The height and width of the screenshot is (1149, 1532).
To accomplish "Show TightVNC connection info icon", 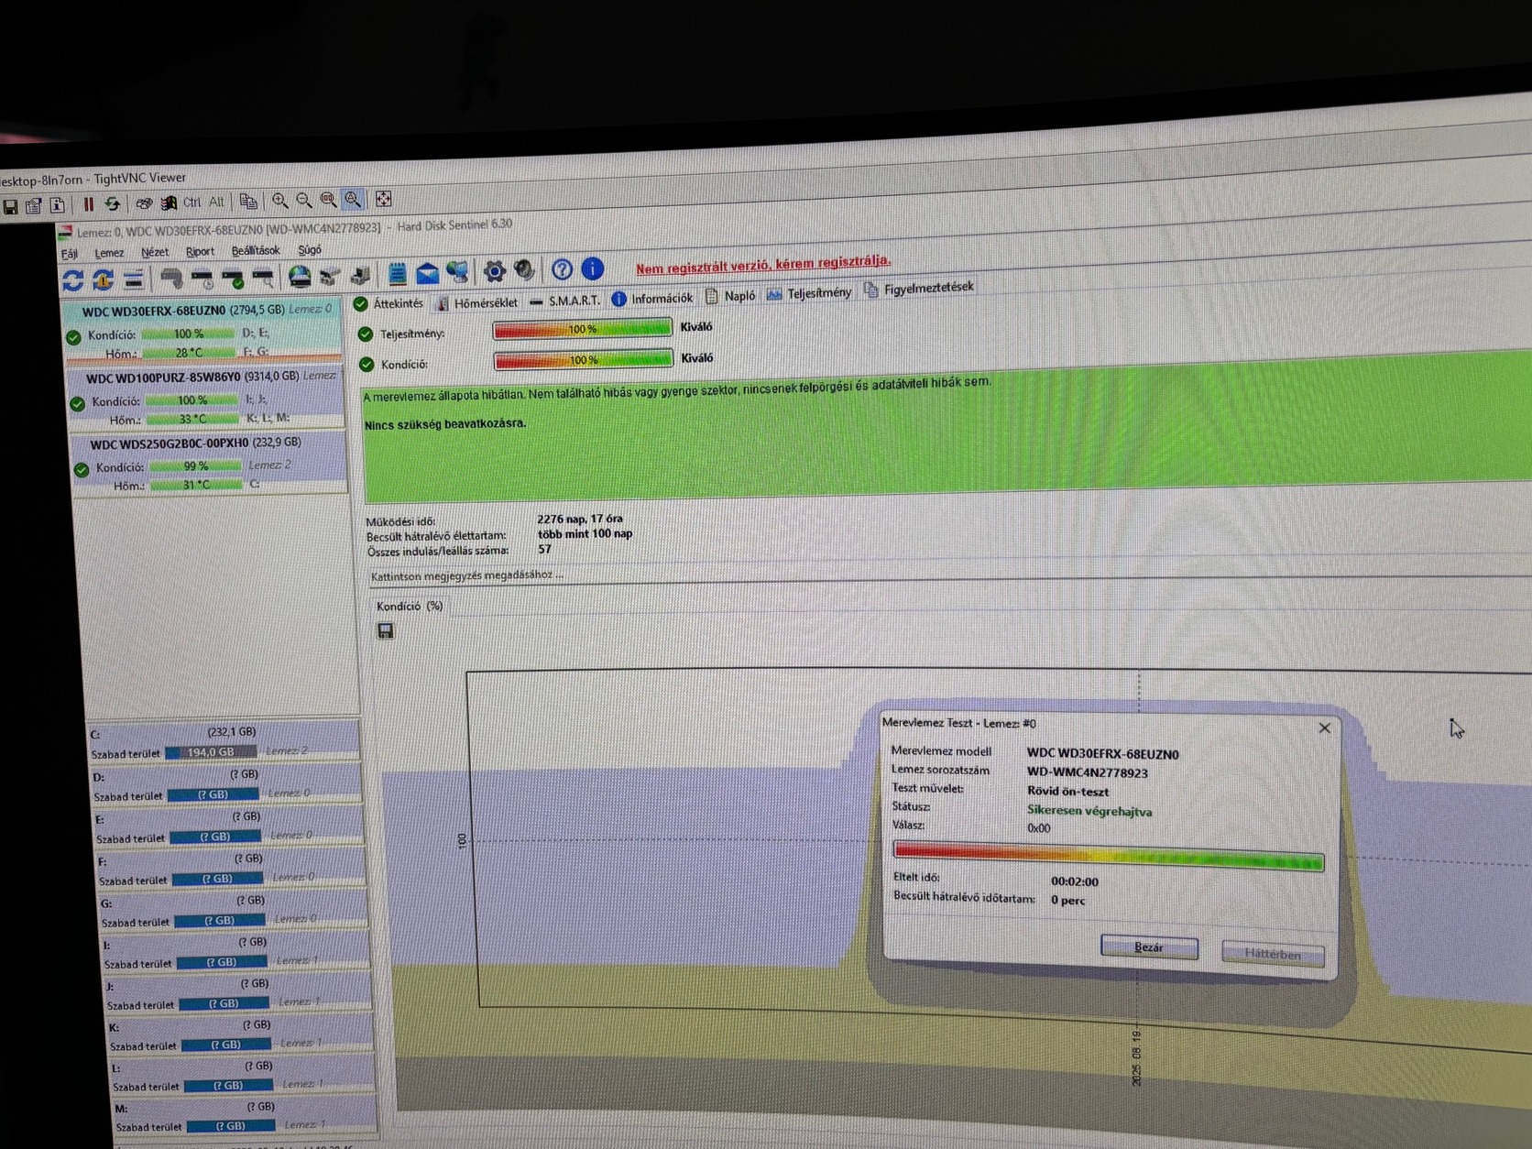I will coord(58,205).
